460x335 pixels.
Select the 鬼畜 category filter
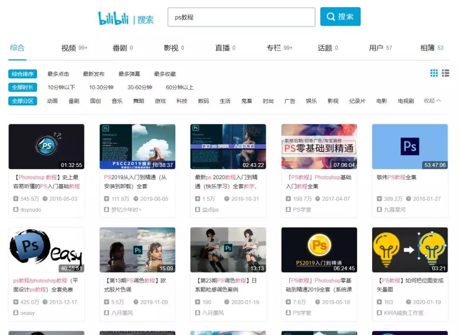pyautogui.click(x=247, y=101)
